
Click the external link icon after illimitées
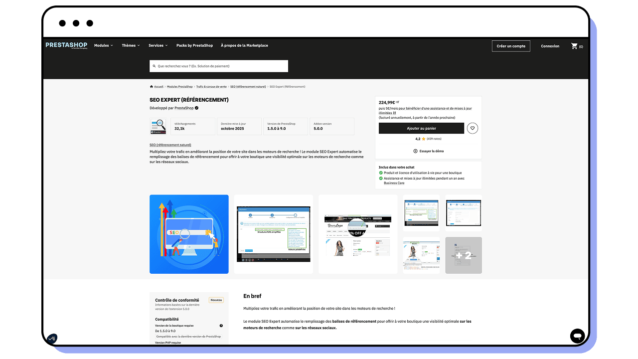click(x=395, y=113)
